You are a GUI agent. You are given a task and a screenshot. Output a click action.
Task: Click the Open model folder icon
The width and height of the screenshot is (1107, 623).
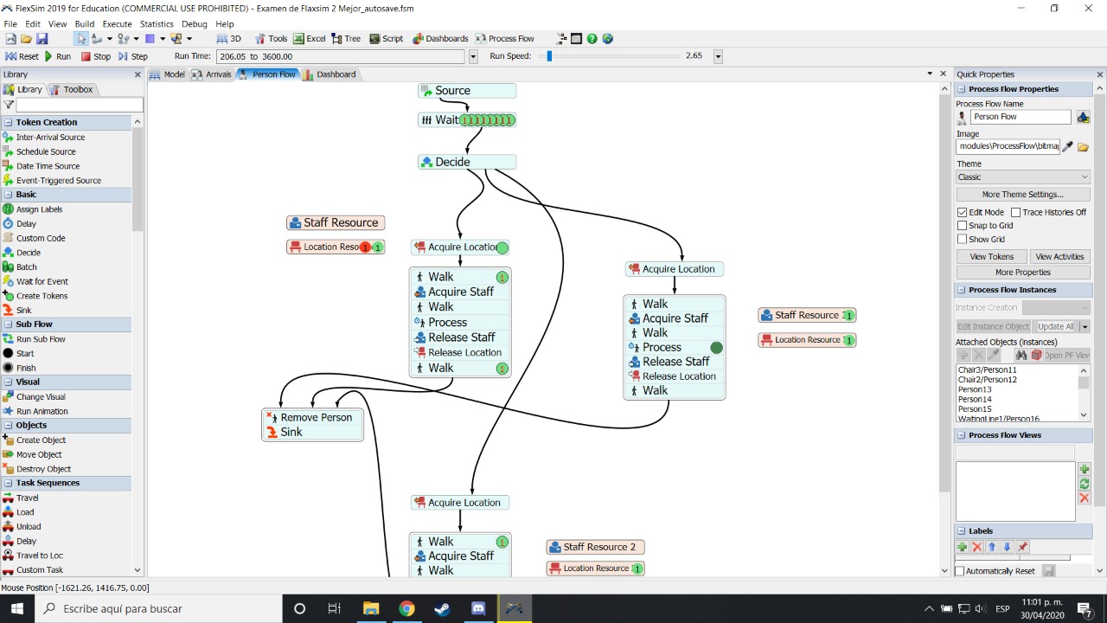[26, 39]
